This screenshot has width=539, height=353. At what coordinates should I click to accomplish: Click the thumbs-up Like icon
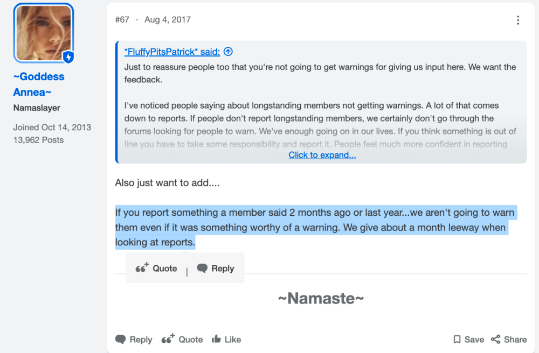coord(216,339)
